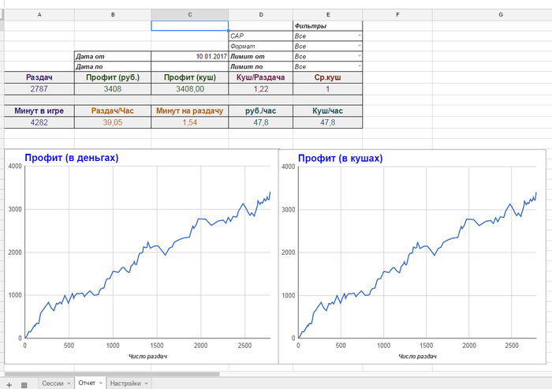This screenshot has height=389, width=552.
Task: Select column F header
Action: point(397,14)
